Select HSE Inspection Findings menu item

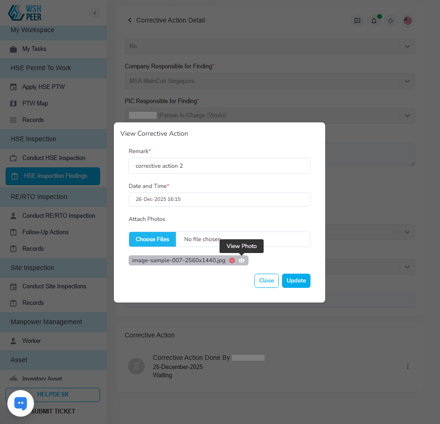tap(53, 176)
